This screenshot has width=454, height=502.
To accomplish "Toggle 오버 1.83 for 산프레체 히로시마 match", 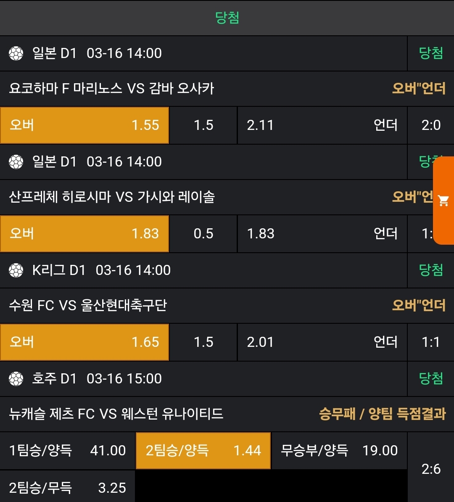I will click(84, 234).
